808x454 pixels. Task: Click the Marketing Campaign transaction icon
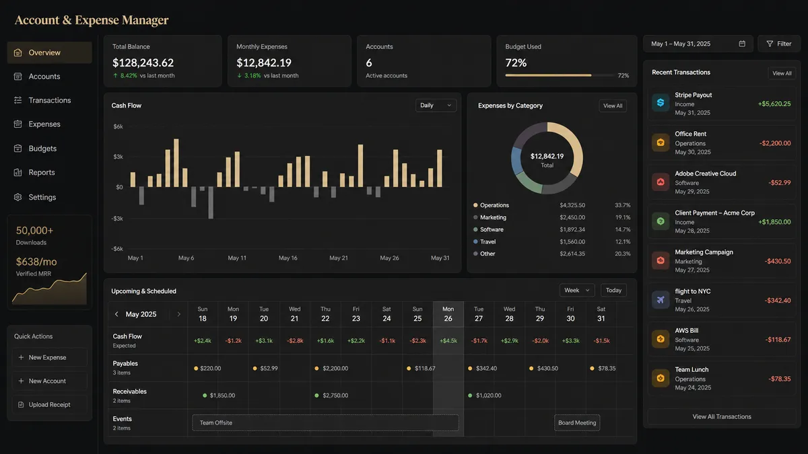tap(661, 260)
